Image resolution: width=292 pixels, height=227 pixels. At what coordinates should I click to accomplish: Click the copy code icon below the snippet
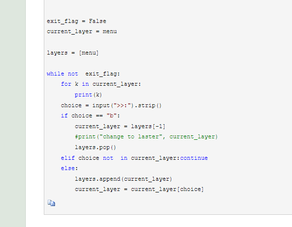51,203
